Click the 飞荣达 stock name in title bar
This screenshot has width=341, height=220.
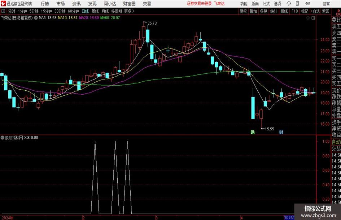[x=219, y=4]
